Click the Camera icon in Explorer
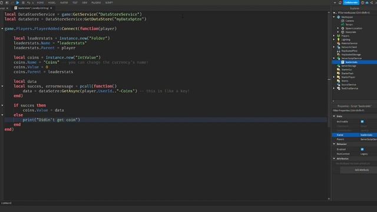Image resolution: width=377 pixels, height=212 pixels. 343,21
